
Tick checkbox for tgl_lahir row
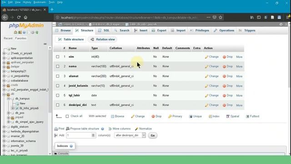(58, 95)
